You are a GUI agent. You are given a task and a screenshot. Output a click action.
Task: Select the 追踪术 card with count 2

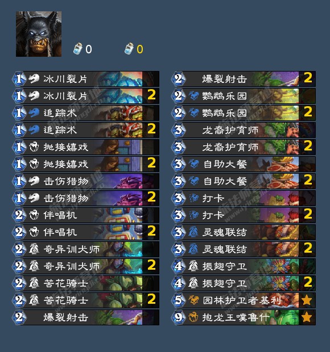[86, 130]
